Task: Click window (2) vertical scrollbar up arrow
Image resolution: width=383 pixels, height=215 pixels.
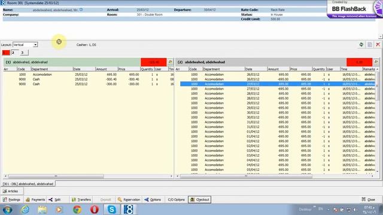Action: coord(378,69)
